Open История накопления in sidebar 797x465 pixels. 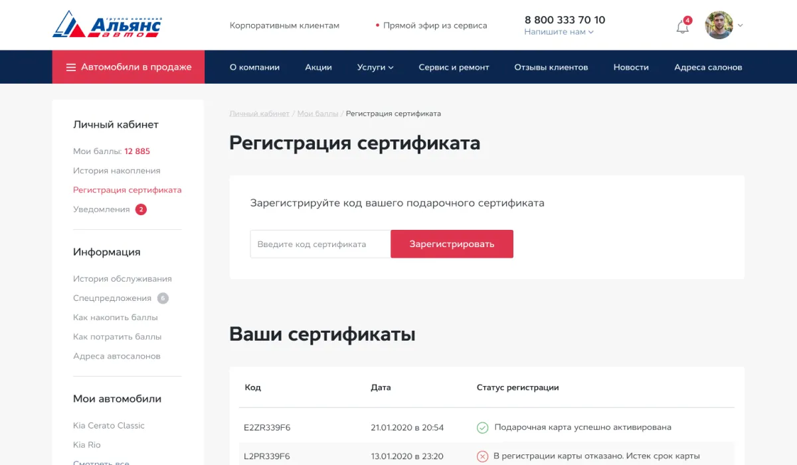pyautogui.click(x=117, y=171)
